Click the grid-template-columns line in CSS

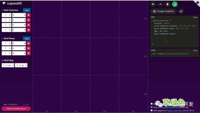click(x=175, y=26)
